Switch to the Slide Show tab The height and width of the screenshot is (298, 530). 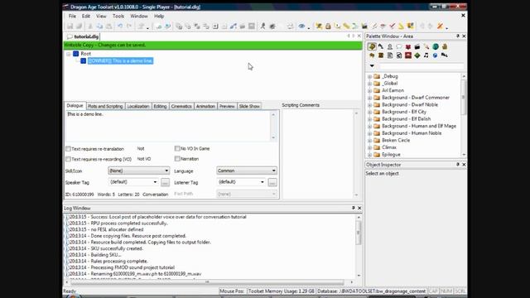pos(249,106)
